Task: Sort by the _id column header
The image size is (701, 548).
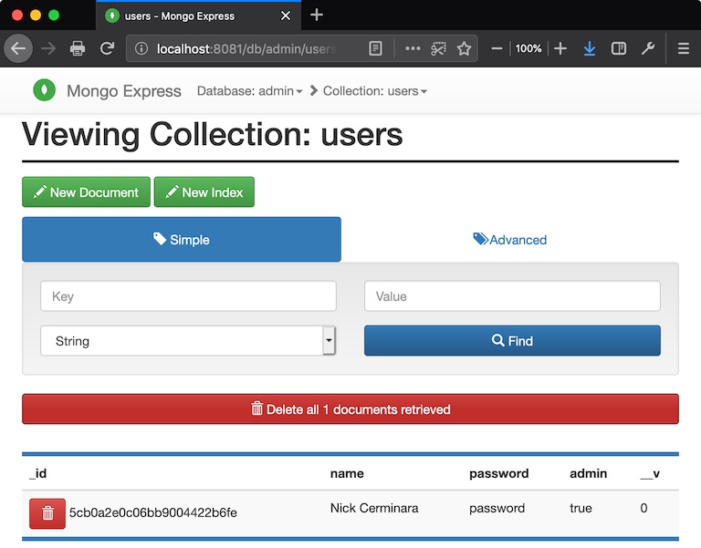Action: pyautogui.click(x=38, y=473)
